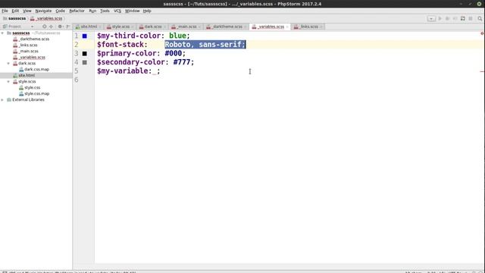Click red error indicator atop editor scrollbar
485x273 pixels.
pyautogui.click(x=482, y=33)
